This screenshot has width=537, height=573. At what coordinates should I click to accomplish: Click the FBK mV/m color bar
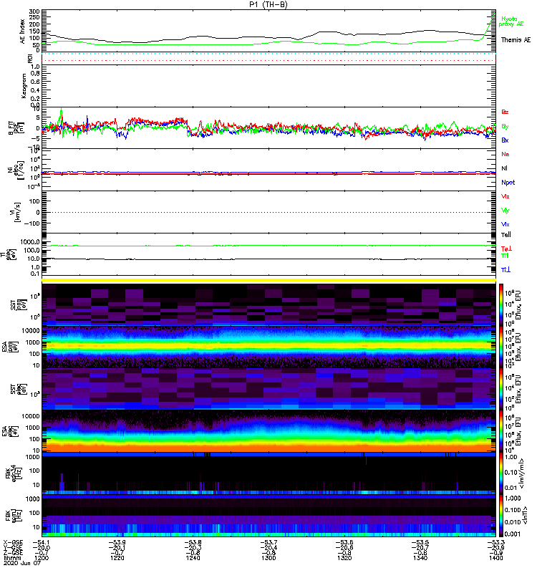[x=501, y=473]
